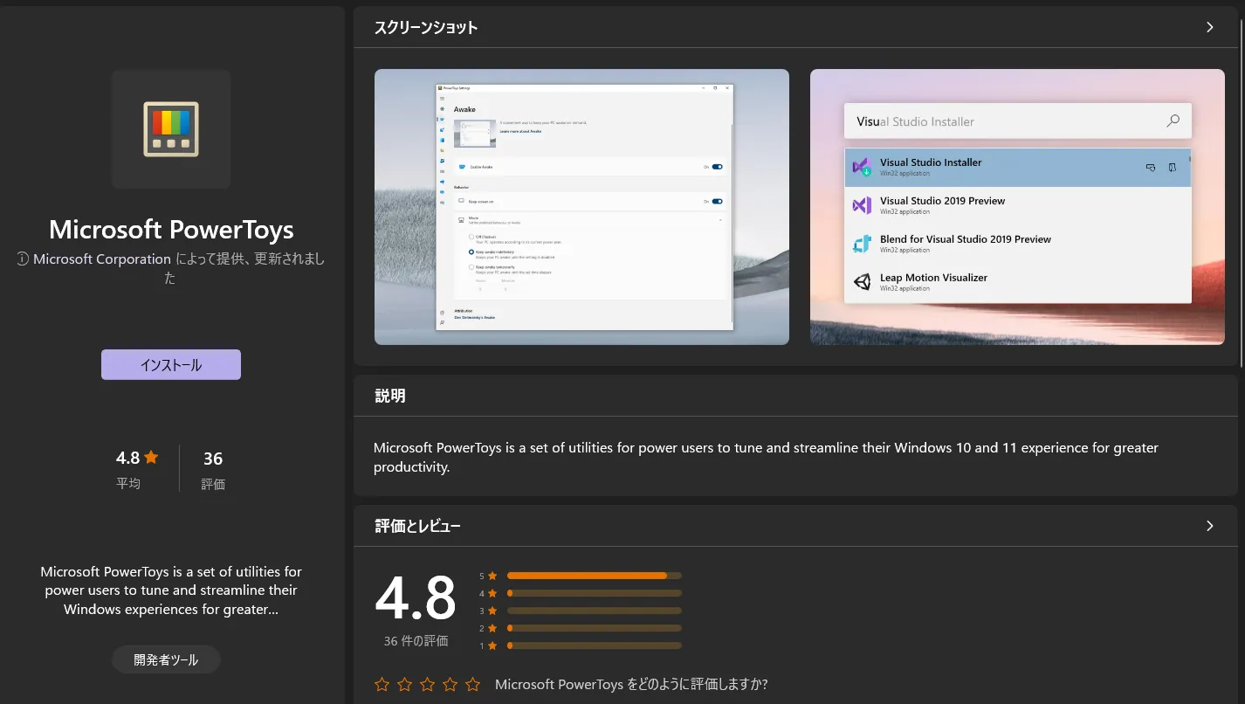Click the 5-star rating distribution bar
The image size is (1245, 704).
[x=594, y=575]
